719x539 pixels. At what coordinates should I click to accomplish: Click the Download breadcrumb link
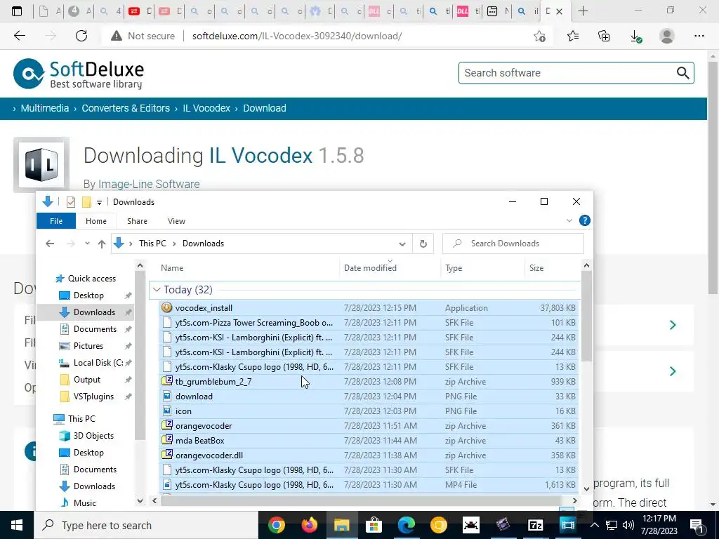click(x=265, y=108)
